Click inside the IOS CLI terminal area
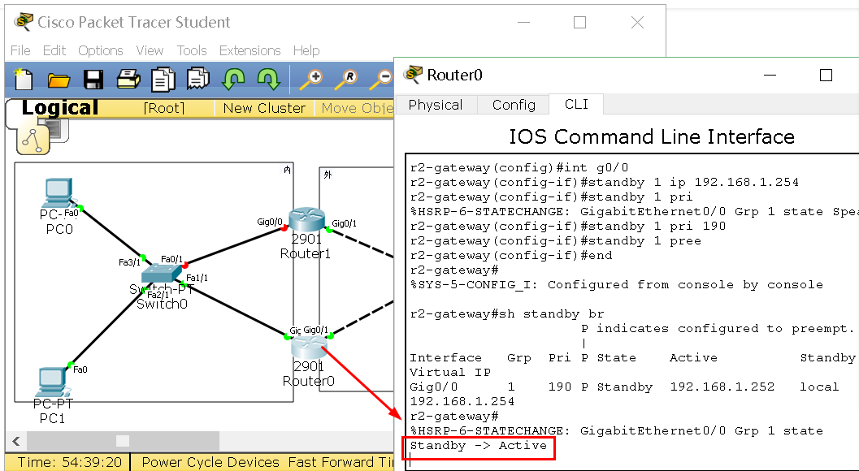Screen dimensions: 859x471 click(x=632, y=312)
